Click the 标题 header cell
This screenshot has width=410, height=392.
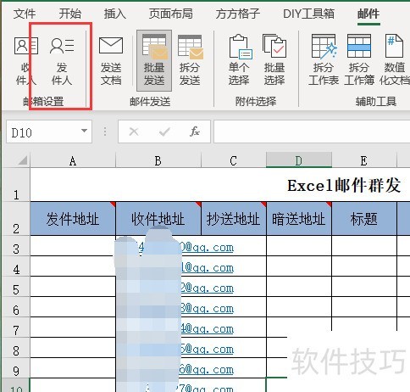[x=364, y=219]
